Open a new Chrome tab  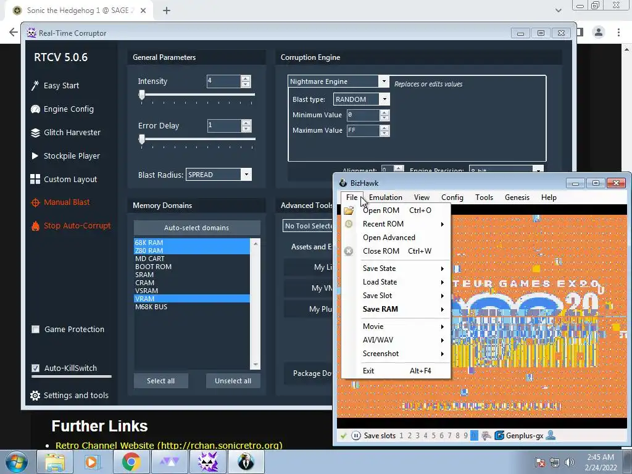point(167,10)
